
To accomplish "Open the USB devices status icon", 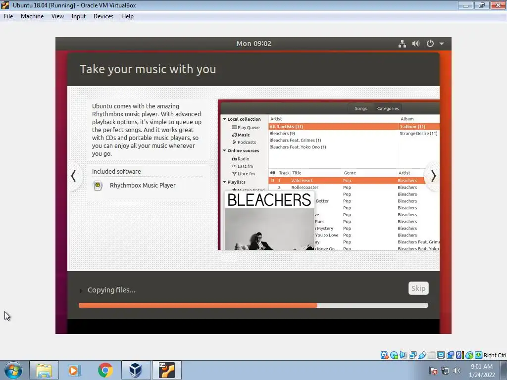I will (x=422, y=355).
